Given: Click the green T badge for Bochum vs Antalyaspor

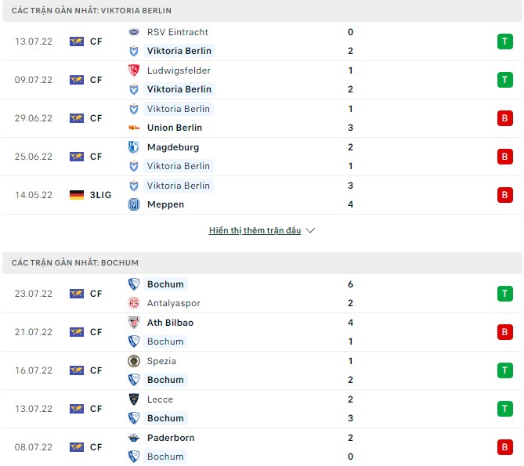Looking at the screenshot, I should 504,294.
